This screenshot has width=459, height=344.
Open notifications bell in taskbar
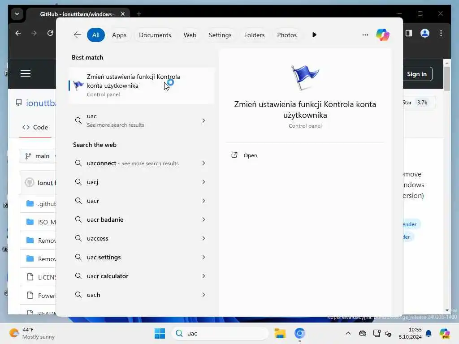(x=429, y=333)
